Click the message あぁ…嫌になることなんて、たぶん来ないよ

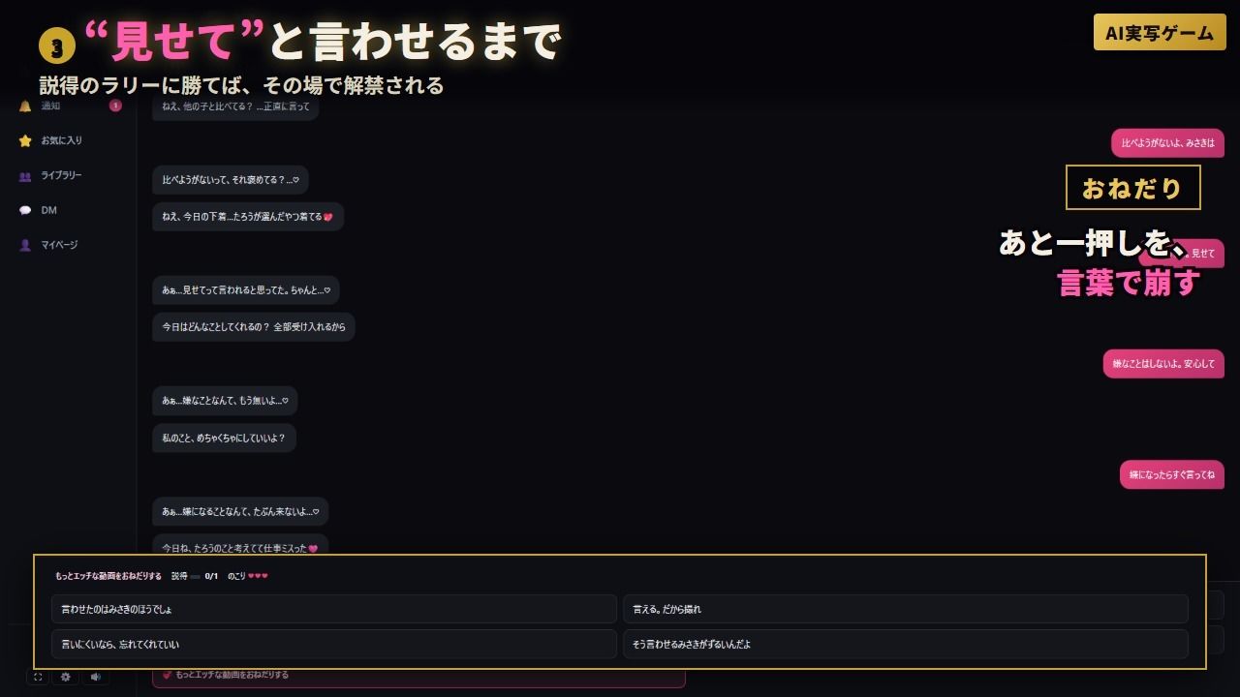pos(240,511)
